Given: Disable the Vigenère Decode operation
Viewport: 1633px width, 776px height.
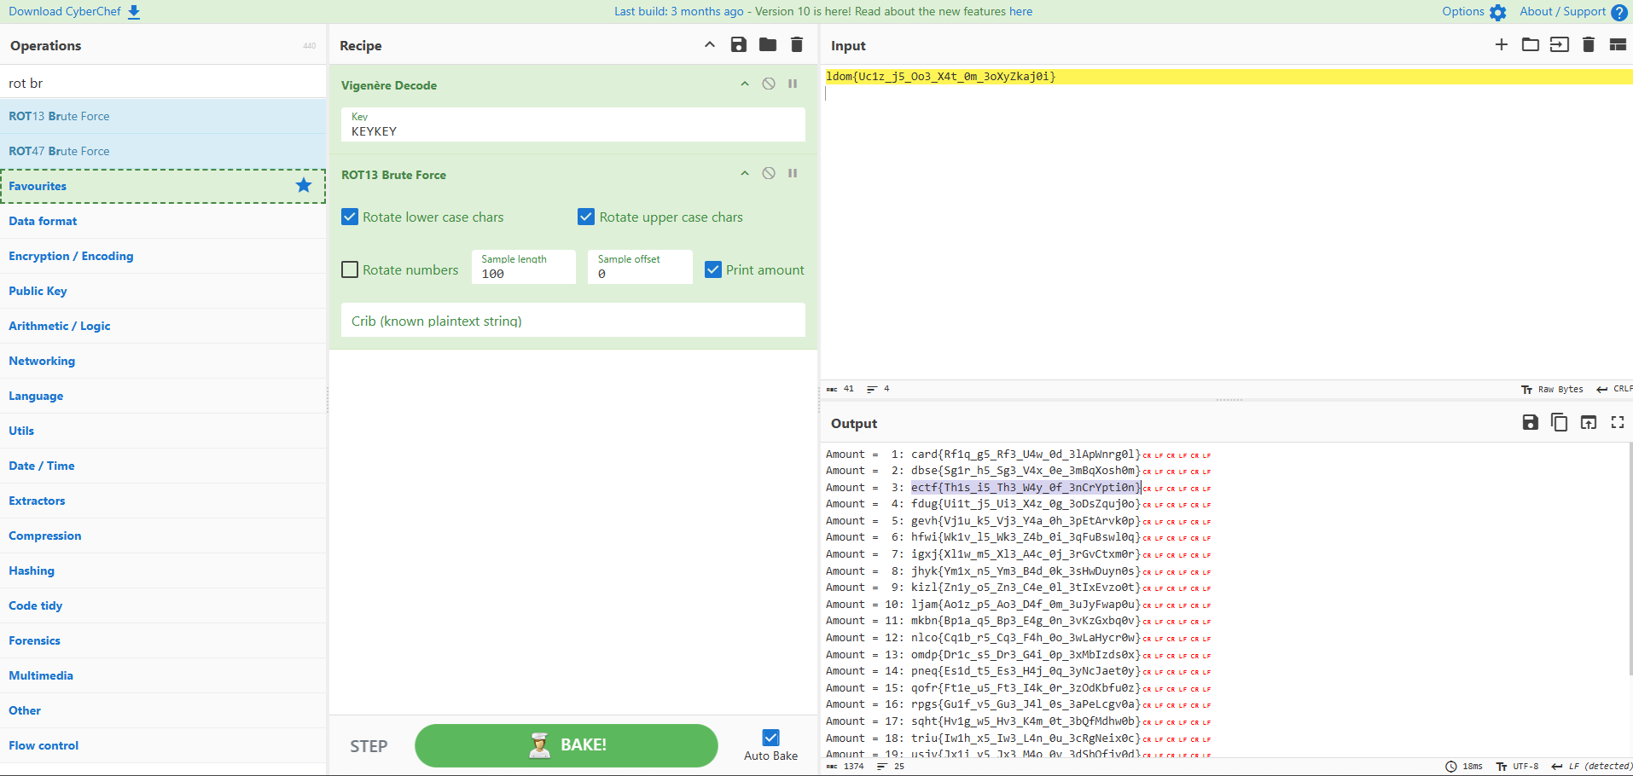Looking at the screenshot, I should [x=769, y=84].
